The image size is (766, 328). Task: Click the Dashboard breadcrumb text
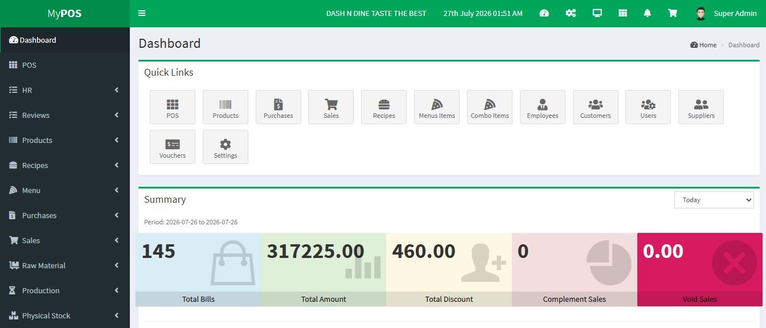[744, 45]
